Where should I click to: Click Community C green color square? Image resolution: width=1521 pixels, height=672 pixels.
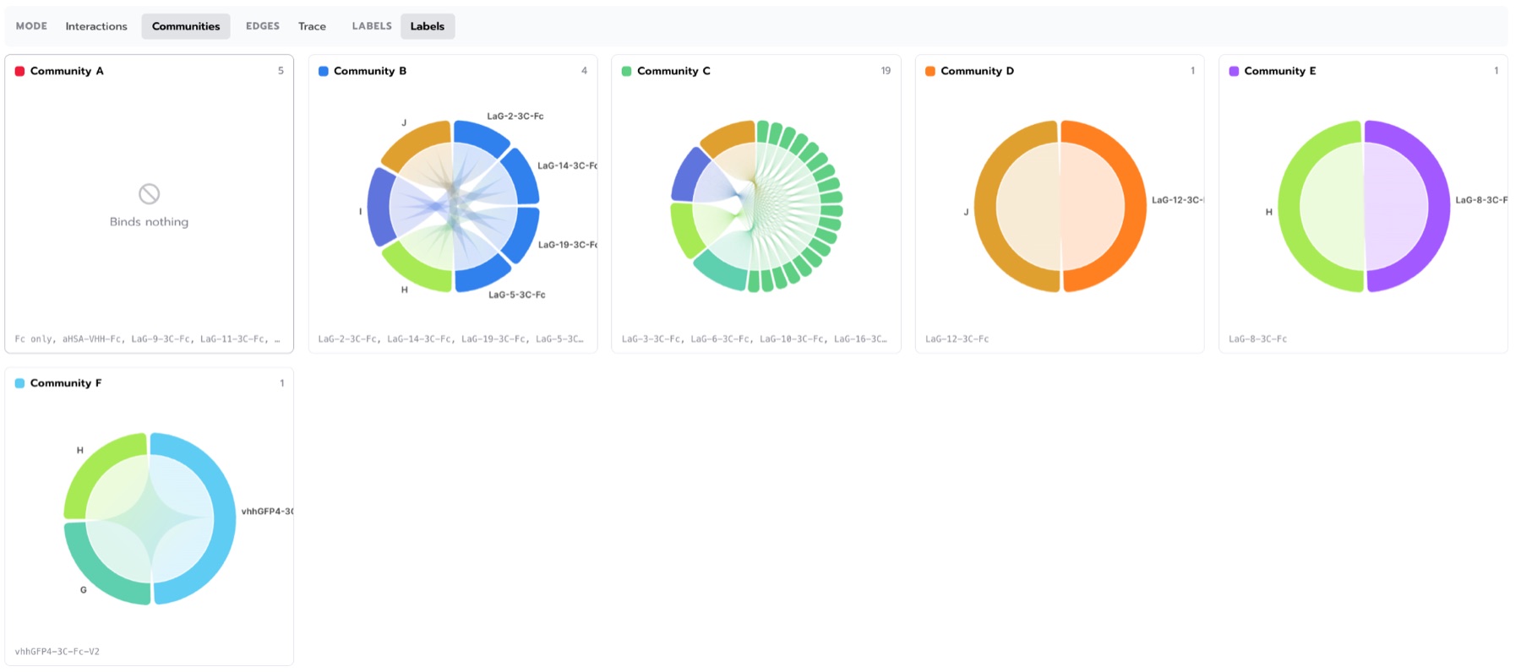coord(626,71)
